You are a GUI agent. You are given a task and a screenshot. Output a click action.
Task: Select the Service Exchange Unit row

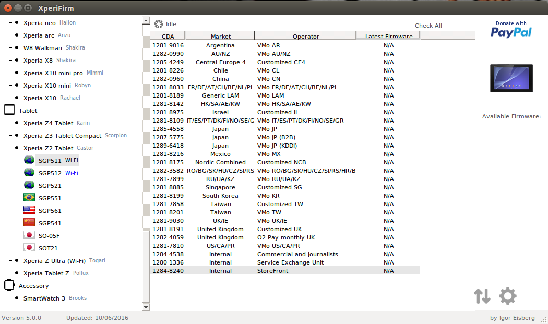[x=285, y=262]
